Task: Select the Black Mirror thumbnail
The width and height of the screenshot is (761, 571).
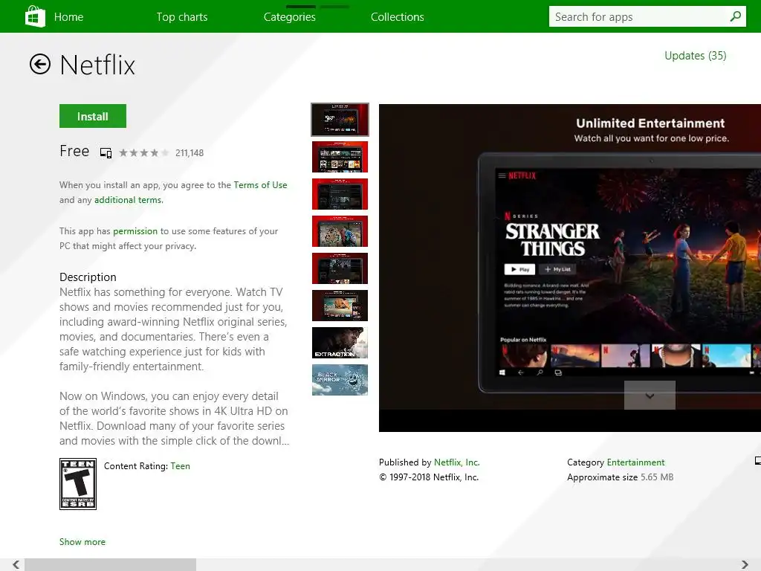Action: pyautogui.click(x=340, y=380)
